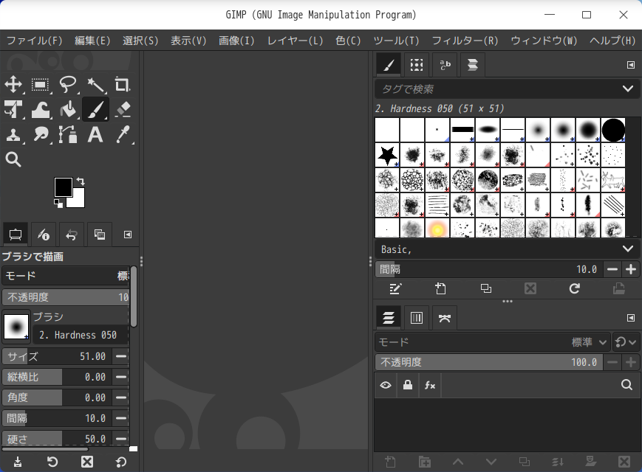This screenshot has width=642, height=472.
Task: Select the Bucket Fill tool
Action: tap(68, 110)
